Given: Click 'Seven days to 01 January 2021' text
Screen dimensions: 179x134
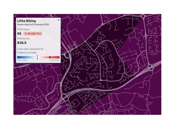Looking at the screenshot, I should click(33, 25).
